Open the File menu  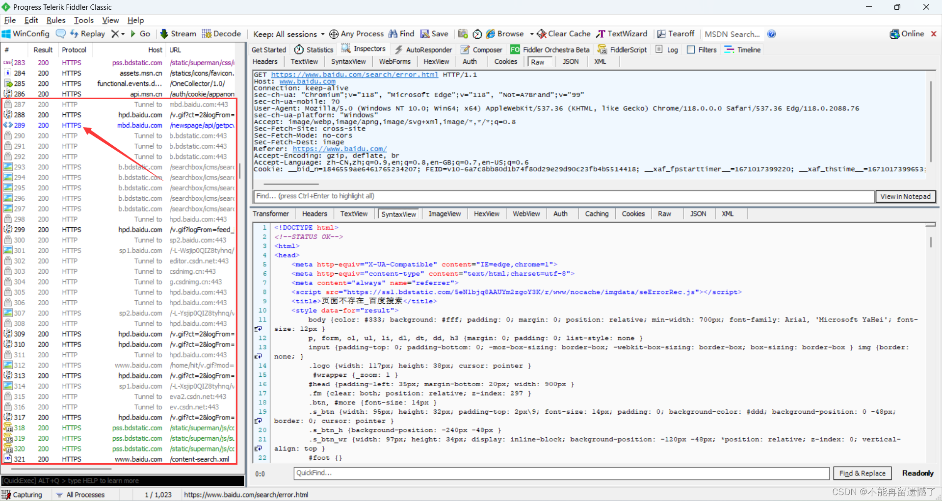pos(10,20)
